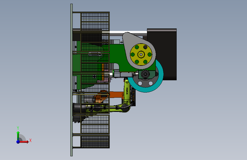Select the black cylindrical motor at fence bottom
Screen dimensions: 247x160
[x=77, y=108]
